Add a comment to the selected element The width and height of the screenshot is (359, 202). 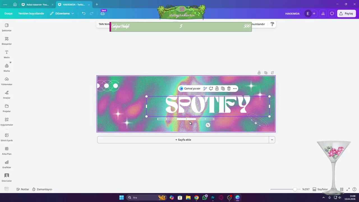click(x=211, y=88)
